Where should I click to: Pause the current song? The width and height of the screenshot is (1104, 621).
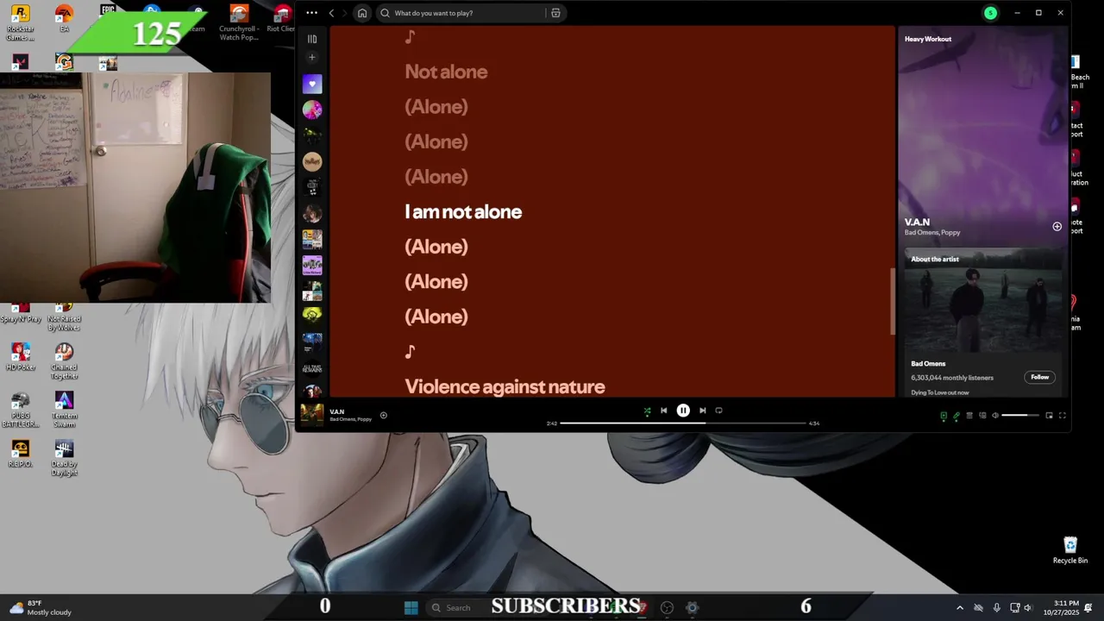(x=683, y=411)
